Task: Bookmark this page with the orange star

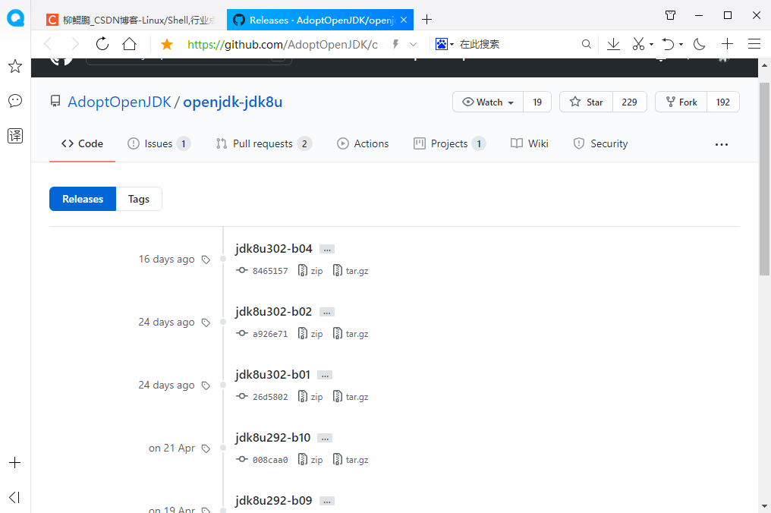Action: pyautogui.click(x=167, y=44)
